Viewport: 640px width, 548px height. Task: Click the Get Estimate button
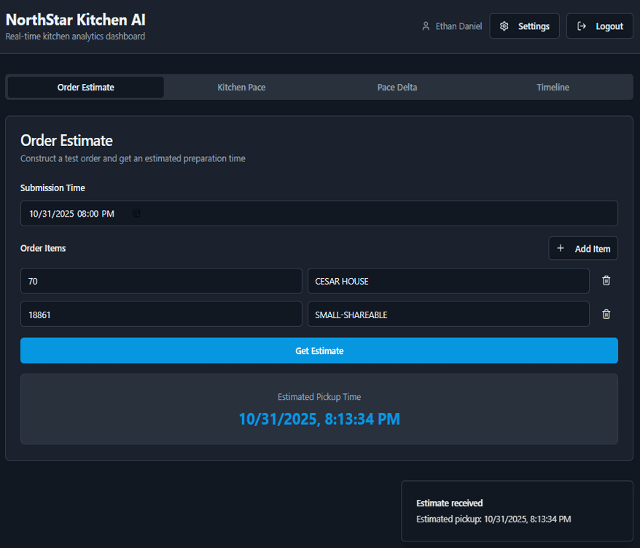coord(319,351)
